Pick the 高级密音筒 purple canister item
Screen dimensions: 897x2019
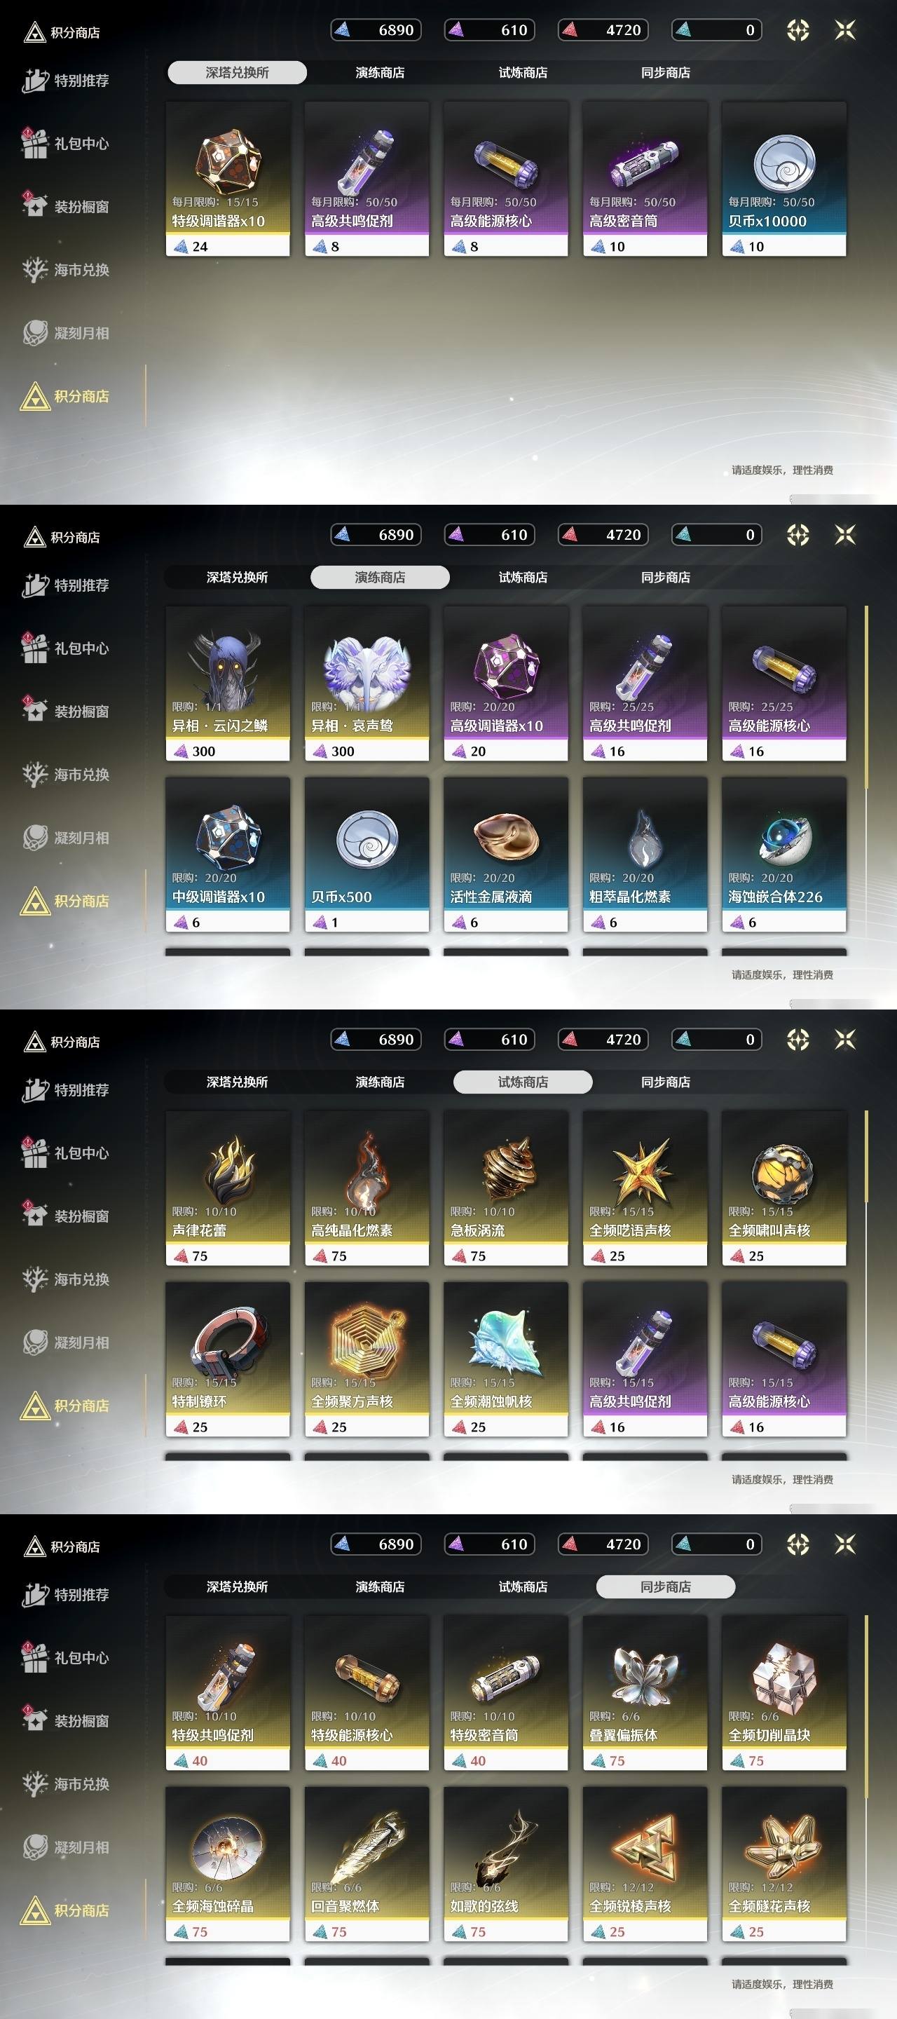pyautogui.click(x=645, y=179)
